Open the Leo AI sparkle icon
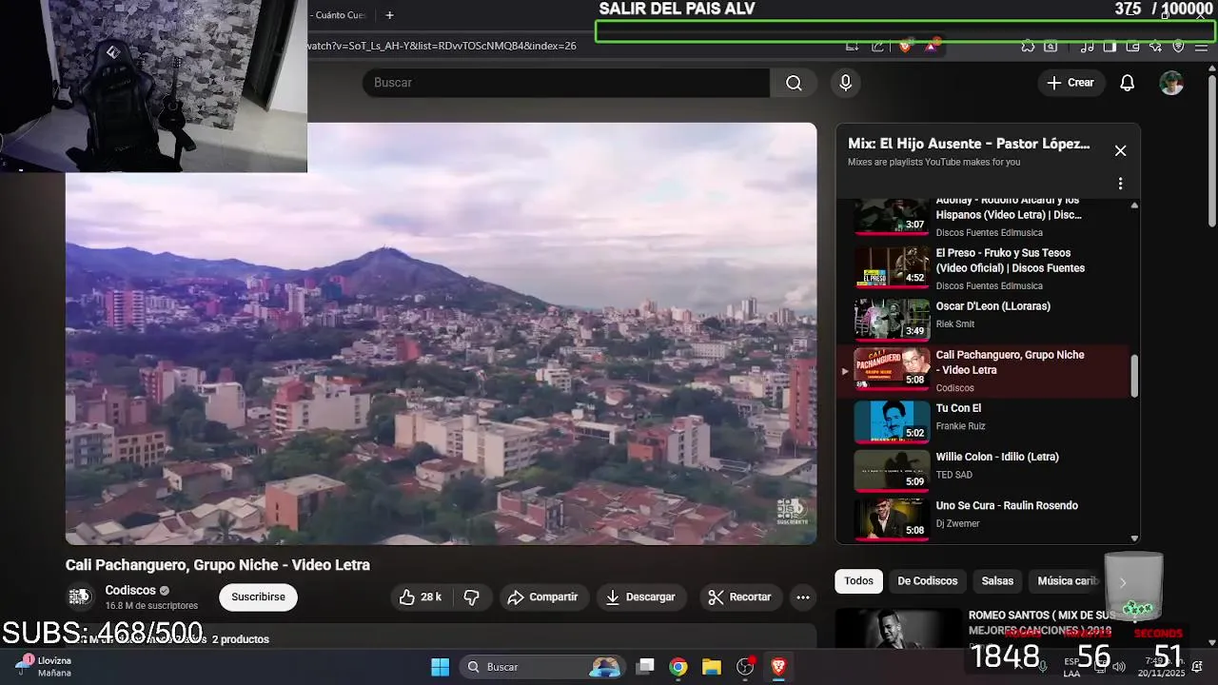Image resolution: width=1218 pixels, height=685 pixels. click(x=1155, y=46)
